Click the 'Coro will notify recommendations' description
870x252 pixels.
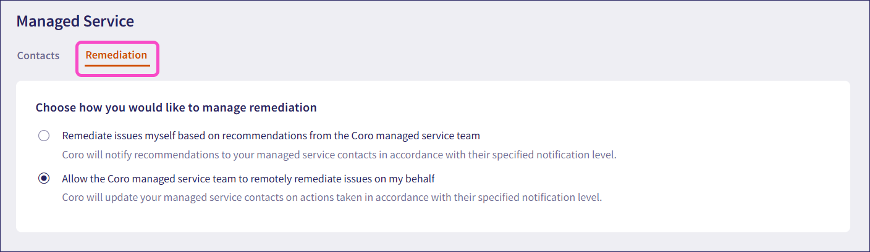(x=339, y=155)
